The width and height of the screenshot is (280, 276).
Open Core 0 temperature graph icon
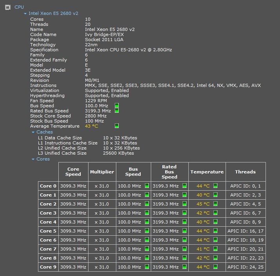215,186
